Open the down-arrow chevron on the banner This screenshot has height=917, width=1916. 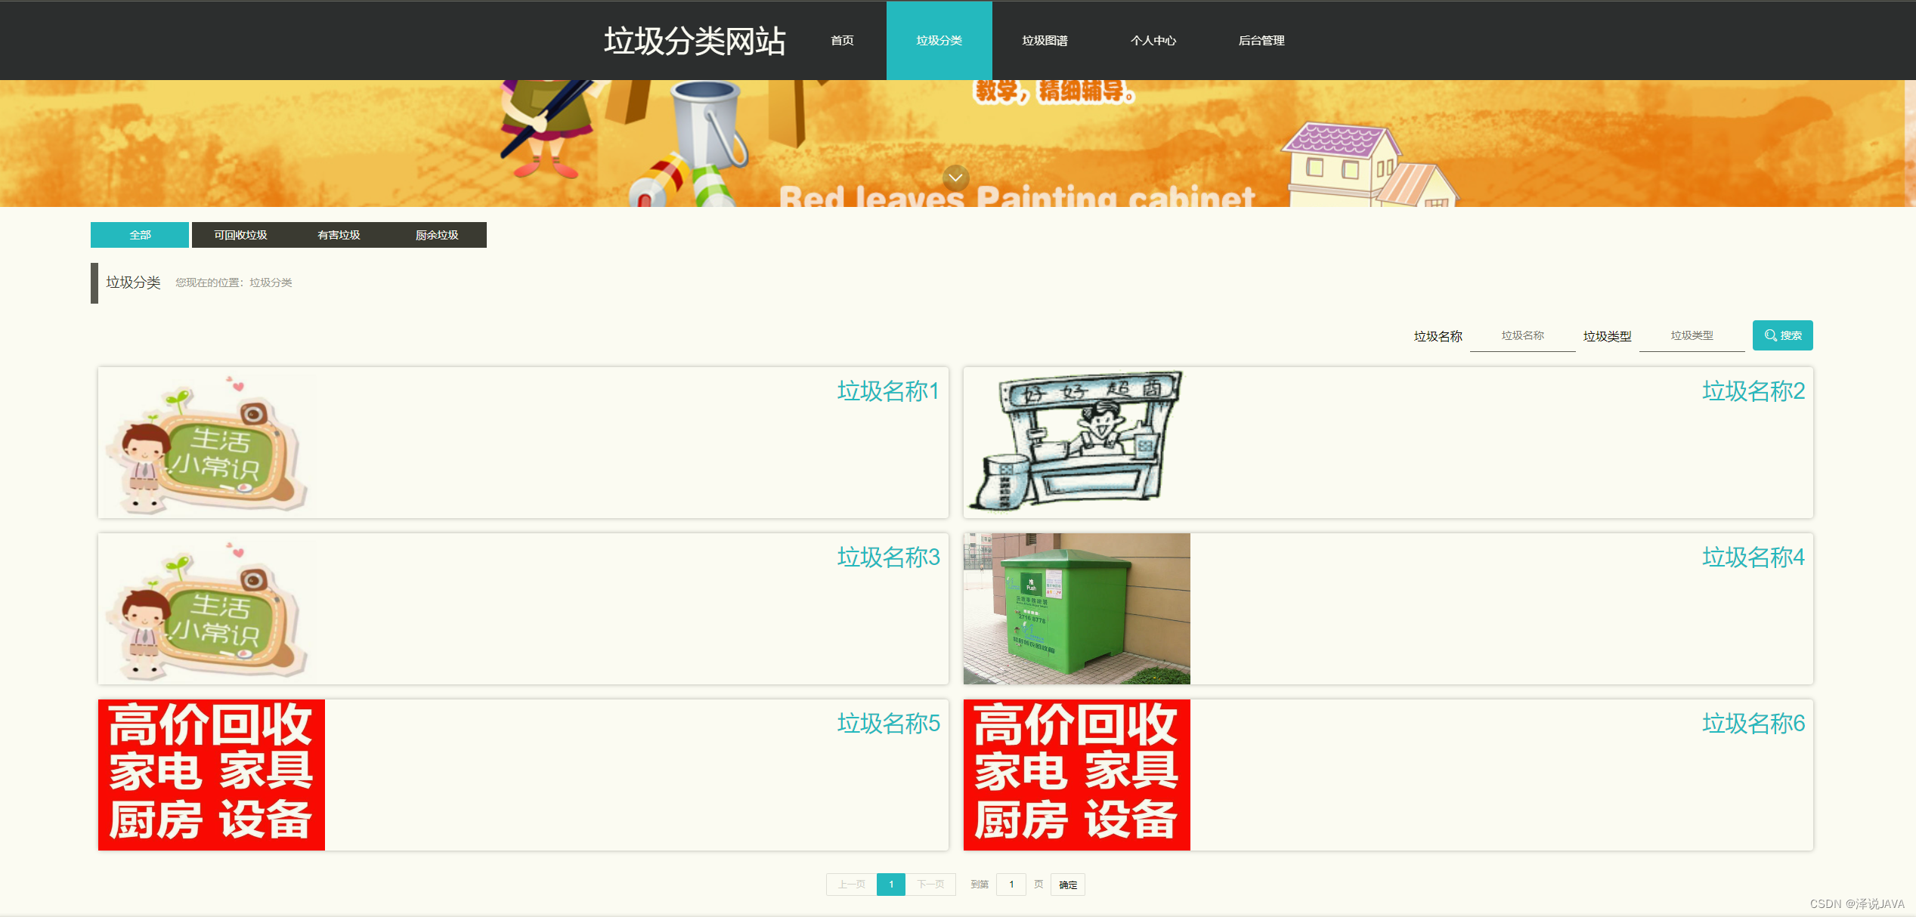(x=955, y=179)
